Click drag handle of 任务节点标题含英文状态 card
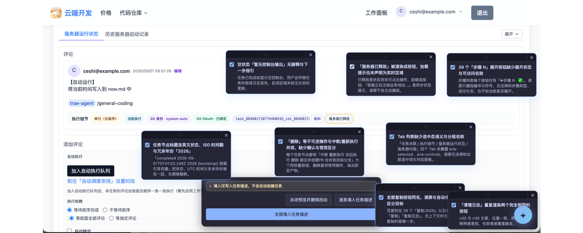Viewport: 583px width, 233px height. click(x=181, y=136)
